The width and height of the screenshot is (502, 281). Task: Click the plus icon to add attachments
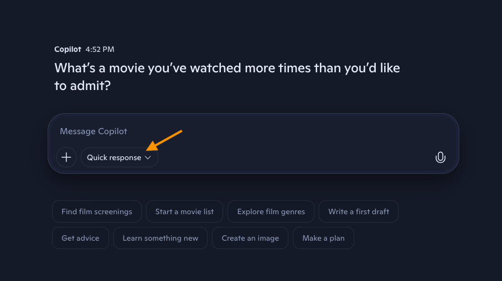[x=66, y=157]
